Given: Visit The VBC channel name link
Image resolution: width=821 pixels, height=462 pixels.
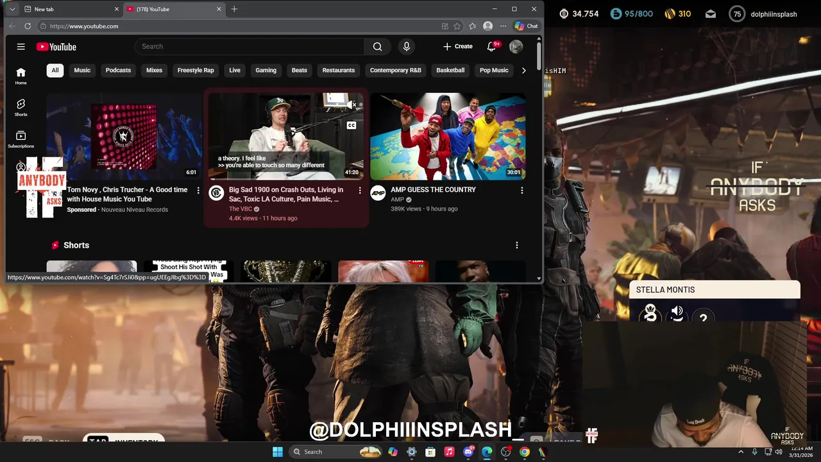Looking at the screenshot, I should [x=241, y=209].
